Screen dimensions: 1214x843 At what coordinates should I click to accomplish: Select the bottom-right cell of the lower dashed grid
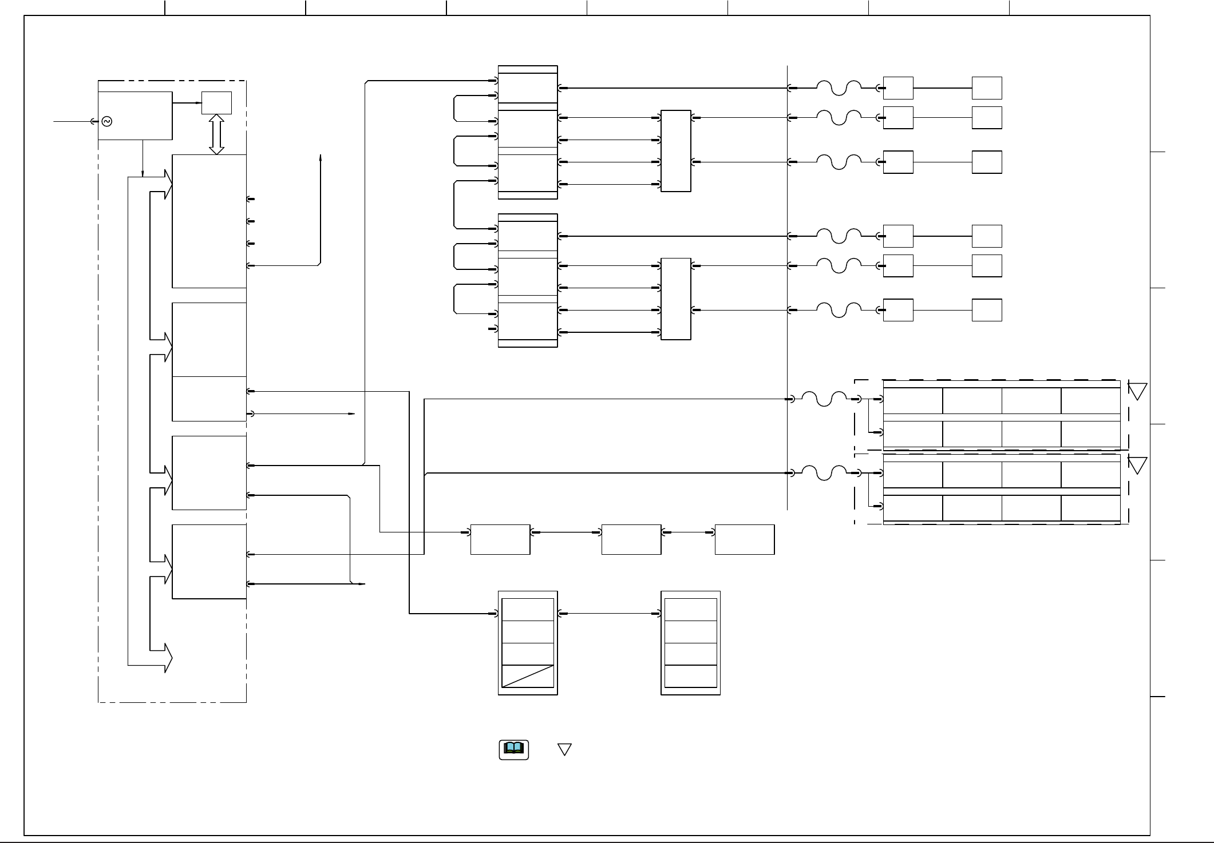click(x=1090, y=508)
